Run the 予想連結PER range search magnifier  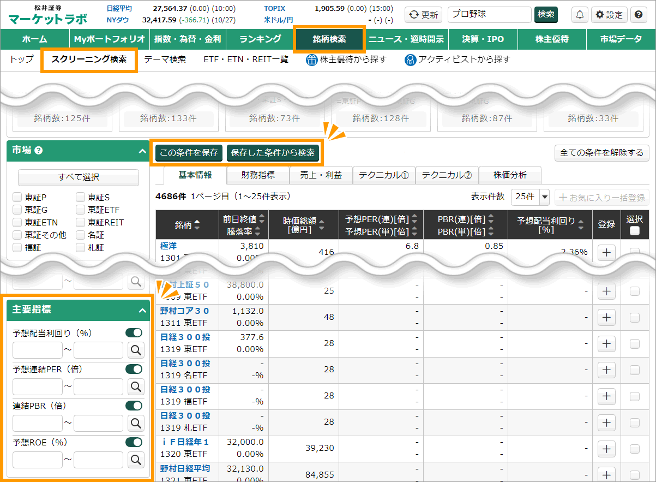pyautogui.click(x=135, y=386)
